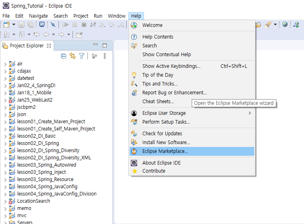Select Eclipse Marketplace... menu entry
This screenshot has height=224, width=304.
tap(192, 151)
